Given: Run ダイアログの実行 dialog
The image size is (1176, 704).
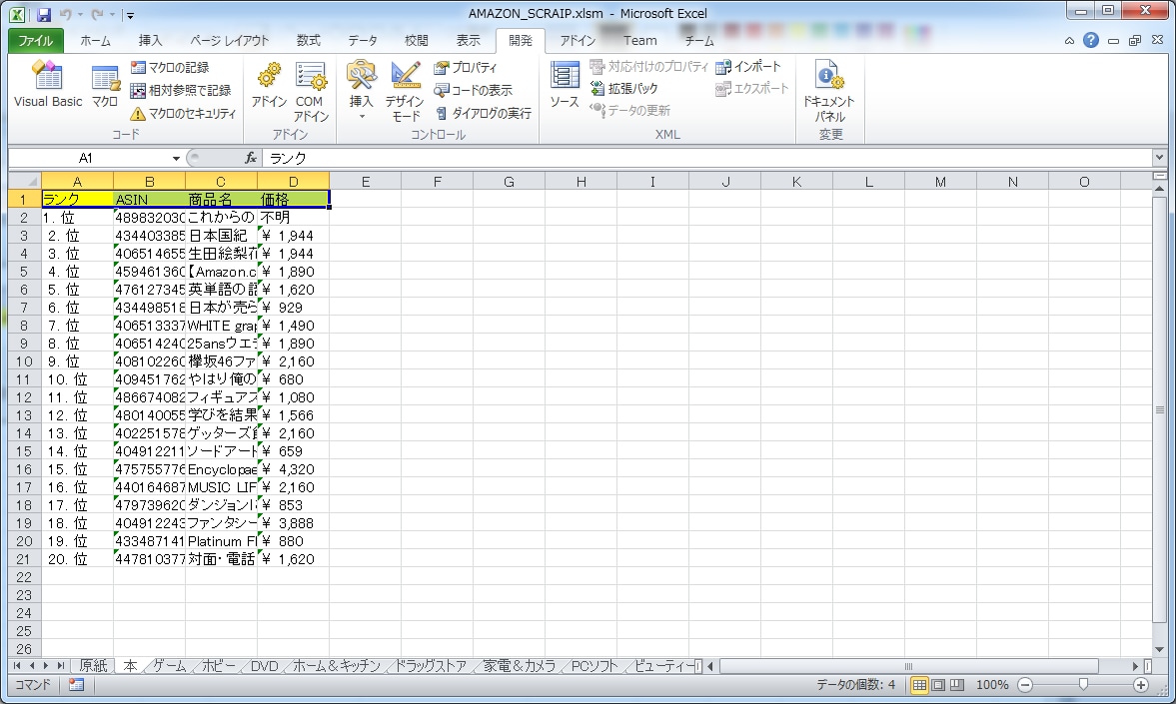Looking at the screenshot, I should coord(483,113).
